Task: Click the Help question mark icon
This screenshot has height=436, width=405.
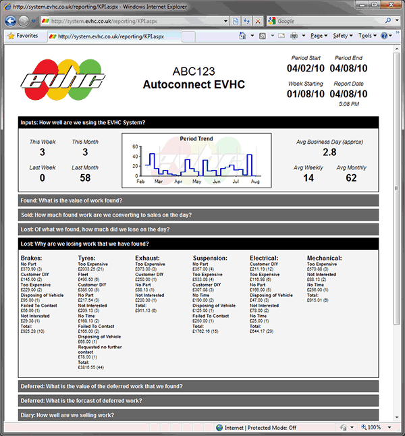Action: (384, 36)
